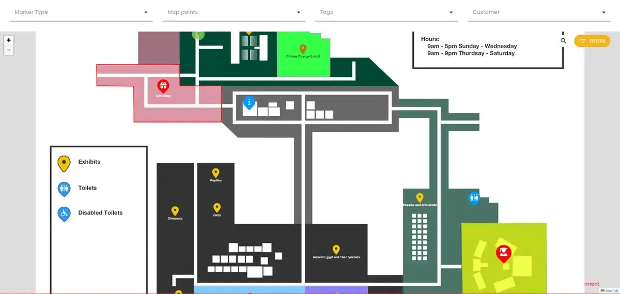Select the Reptiles exhibit marker
Image resolution: width=620 pixels, height=294 pixels.
pyautogui.click(x=215, y=173)
